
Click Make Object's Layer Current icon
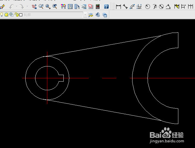point(91,15)
